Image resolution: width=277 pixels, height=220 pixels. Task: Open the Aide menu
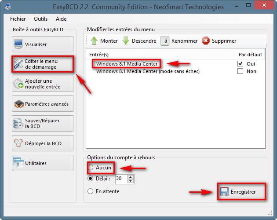click(61, 19)
